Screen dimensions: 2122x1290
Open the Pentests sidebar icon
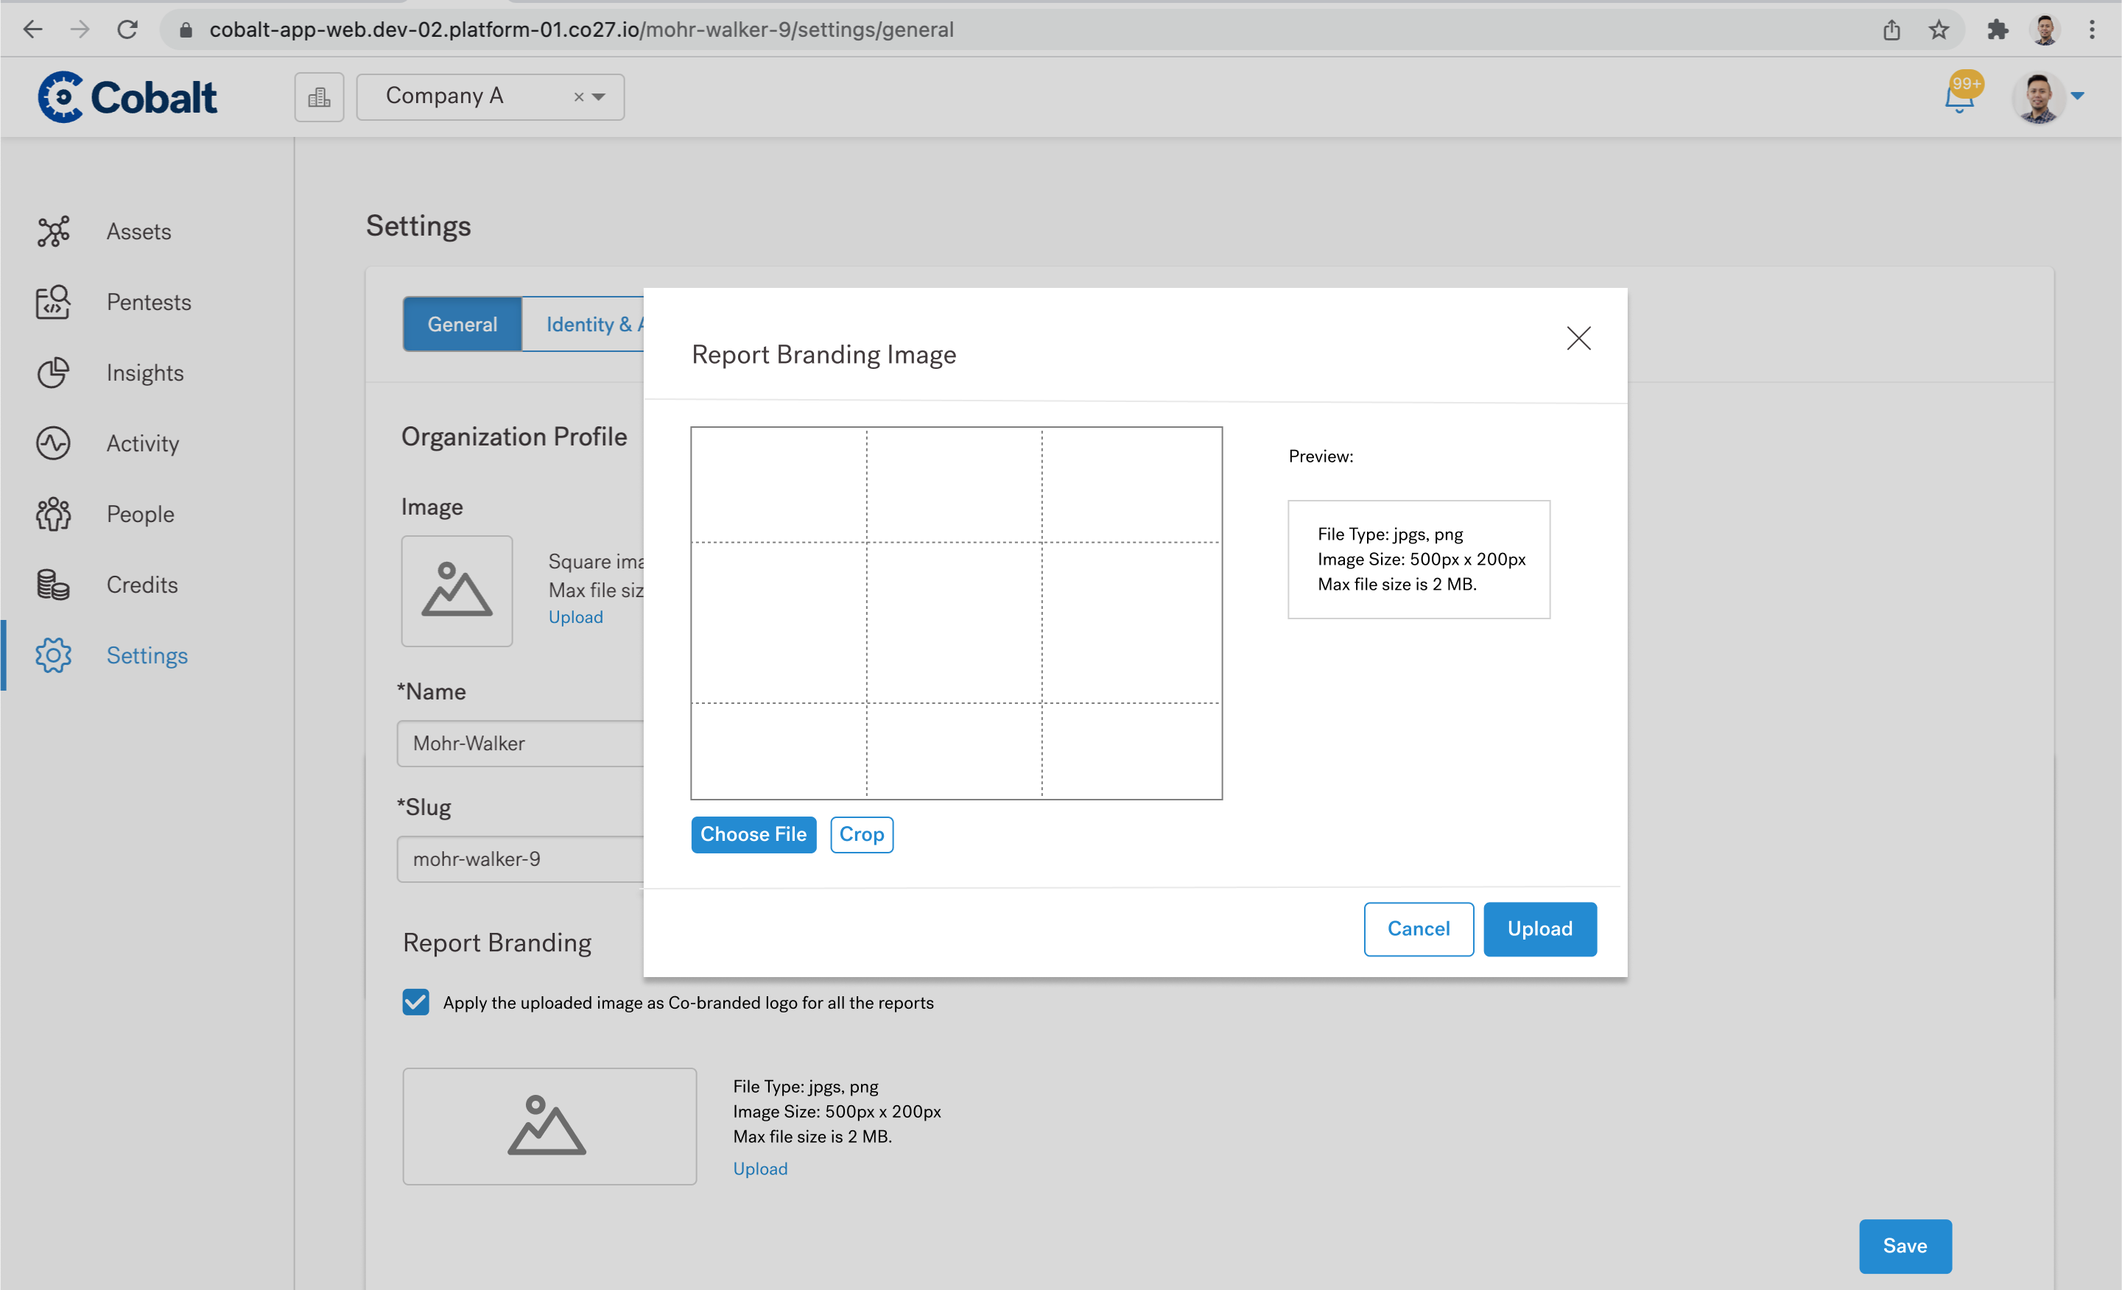point(53,303)
